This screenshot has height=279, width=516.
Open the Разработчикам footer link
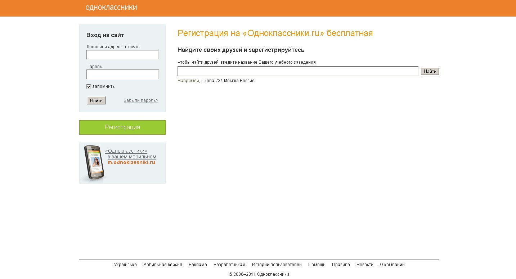coord(229,265)
